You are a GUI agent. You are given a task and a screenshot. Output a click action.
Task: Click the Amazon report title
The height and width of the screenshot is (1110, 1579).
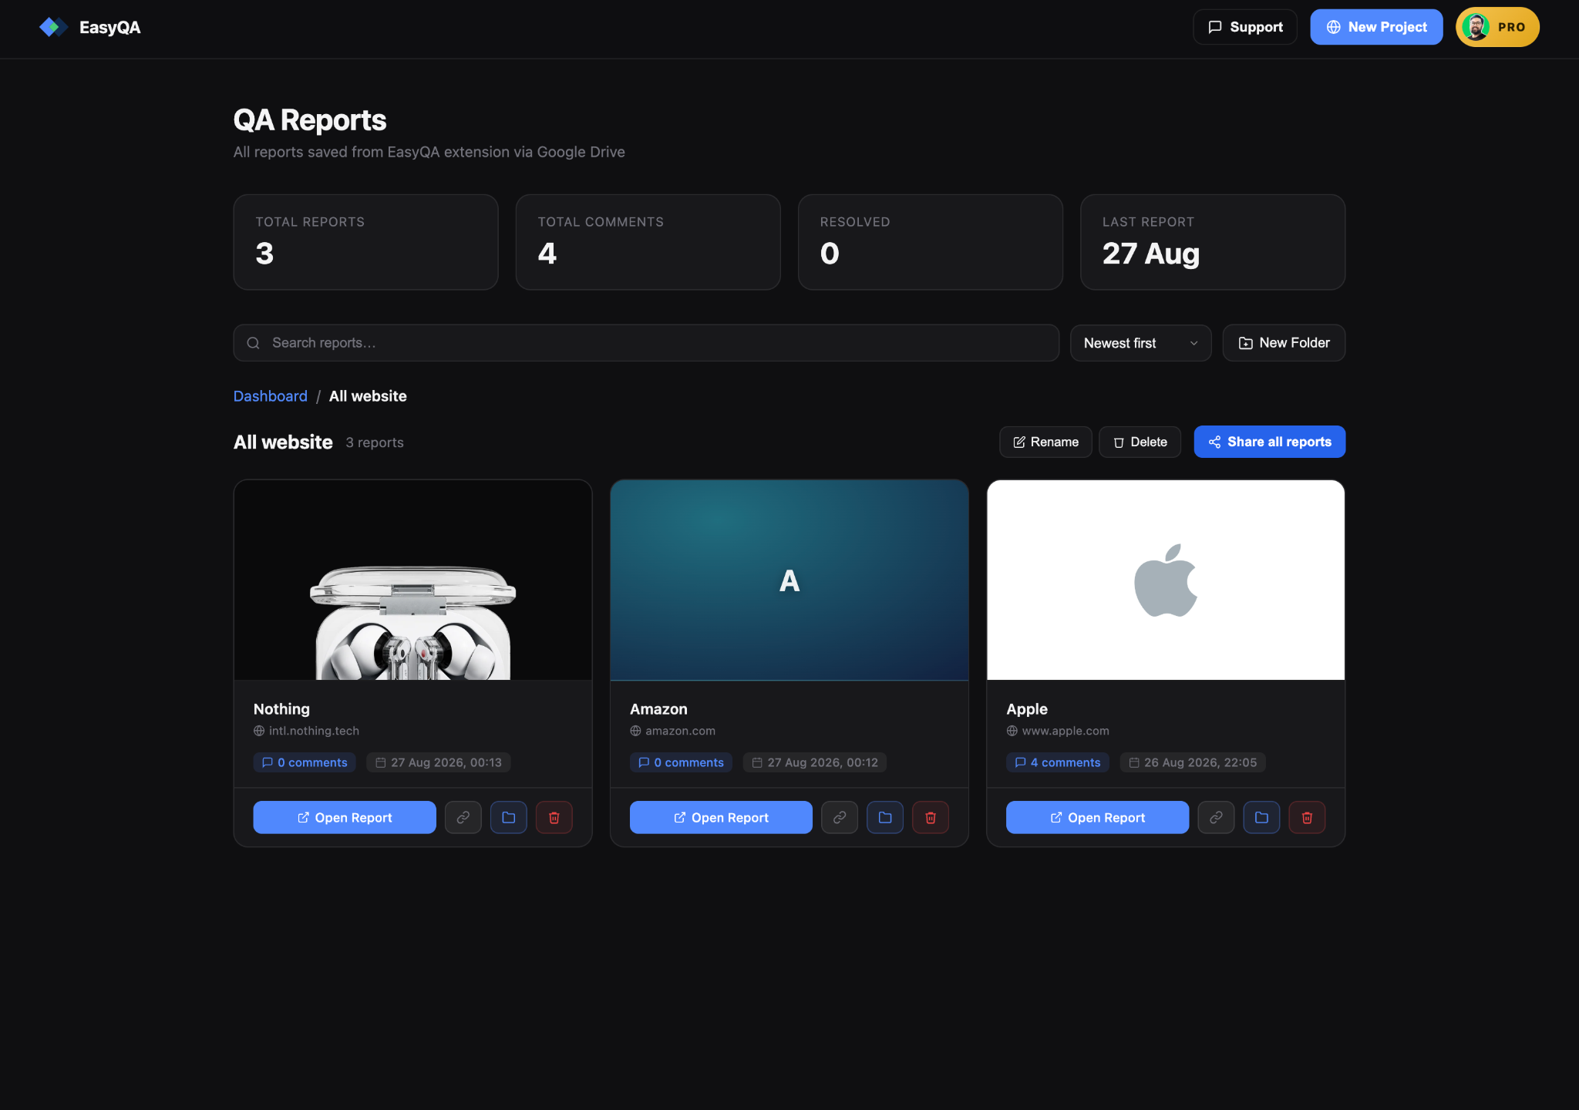pyautogui.click(x=658, y=709)
